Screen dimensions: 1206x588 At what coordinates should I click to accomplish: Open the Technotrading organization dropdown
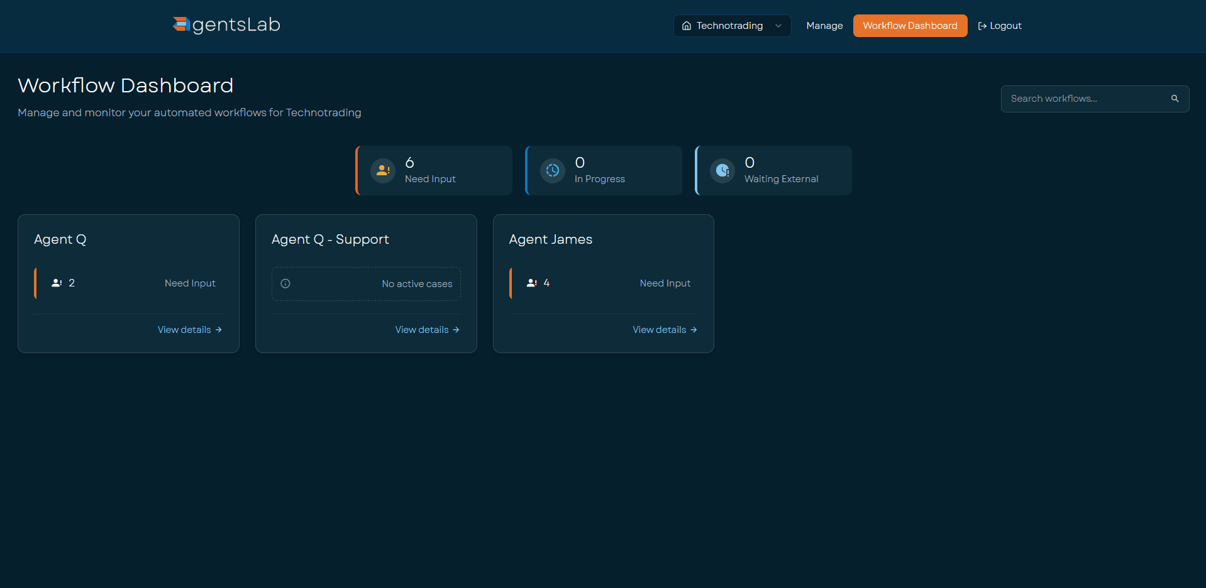coord(731,26)
